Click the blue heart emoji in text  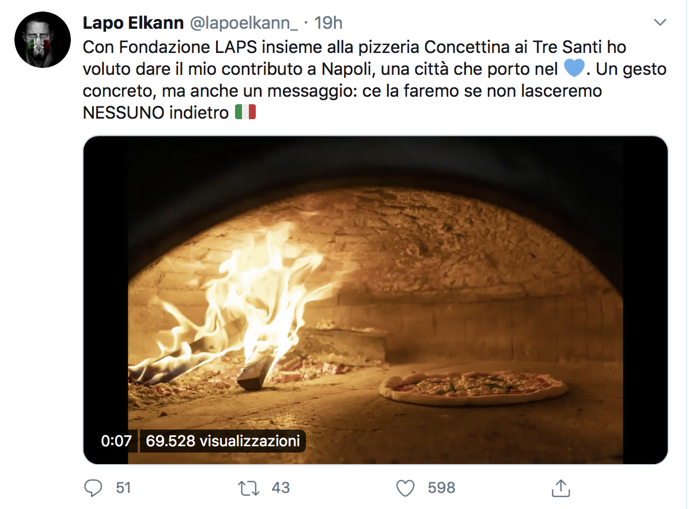click(574, 69)
